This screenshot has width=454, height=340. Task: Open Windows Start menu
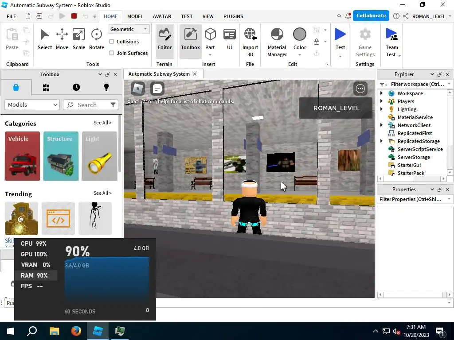[11, 331]
